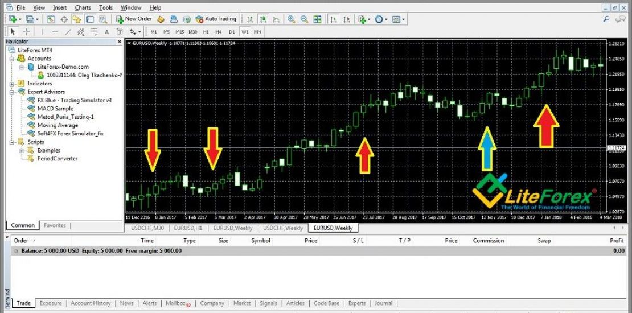Open the Charts menu
The image size is (632, 313).
point(83,7)
